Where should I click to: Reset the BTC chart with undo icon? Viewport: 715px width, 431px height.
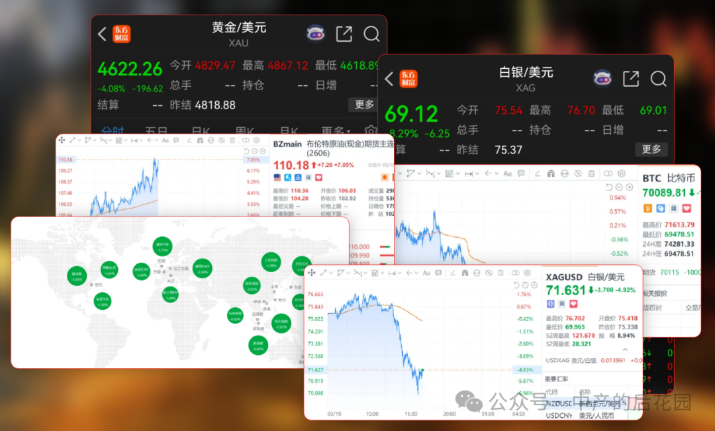coord(609,187)
